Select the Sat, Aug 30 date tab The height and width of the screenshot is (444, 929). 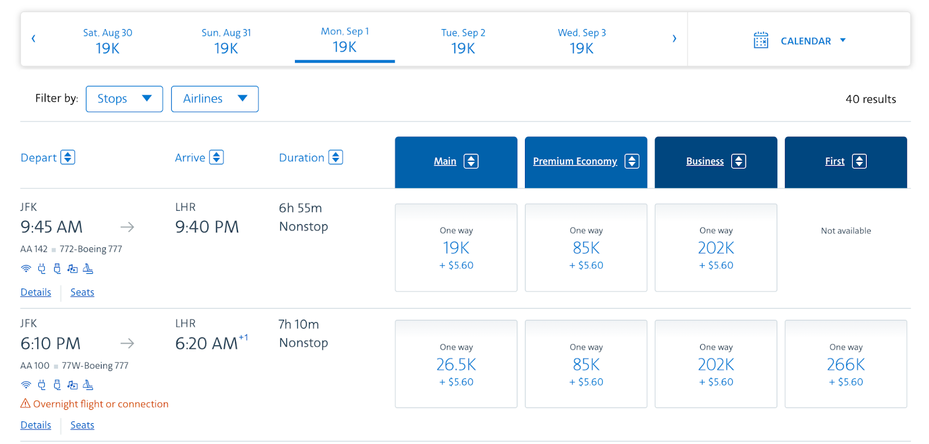tap(107, 41)
